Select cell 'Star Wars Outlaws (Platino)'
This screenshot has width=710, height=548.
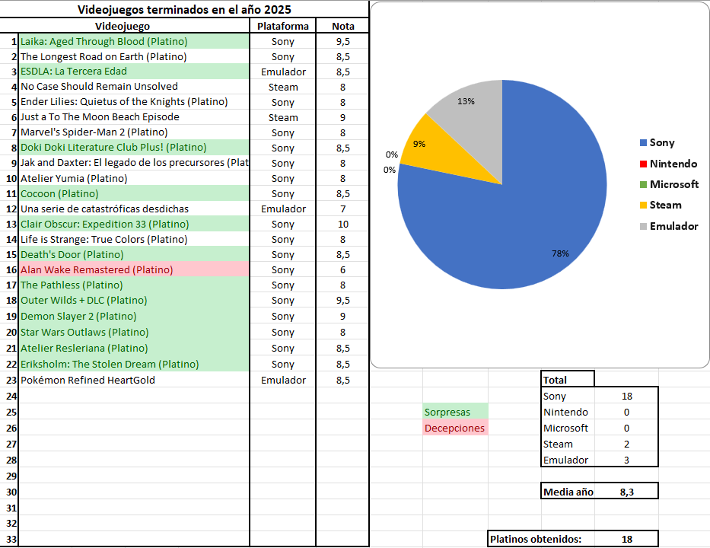134,332
